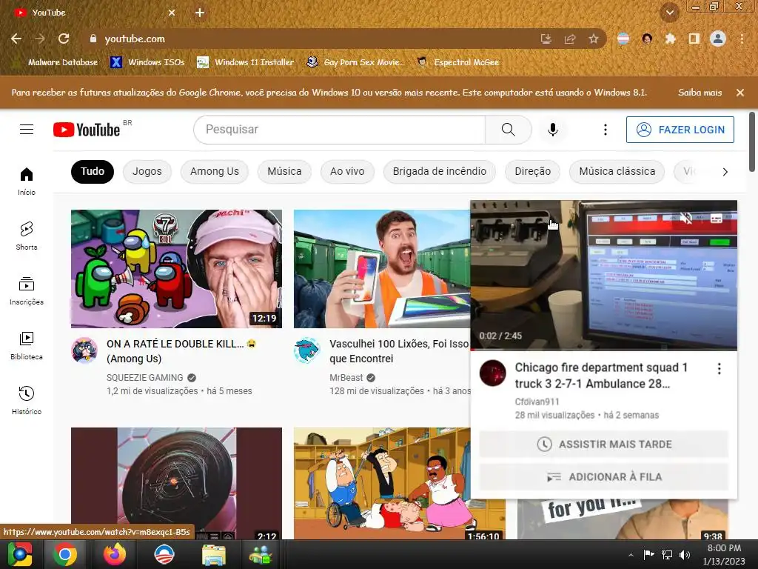The height and width of the screenshot is (569, 758).
Task: Open the Chrome three-dot menu
Action: 742,39
